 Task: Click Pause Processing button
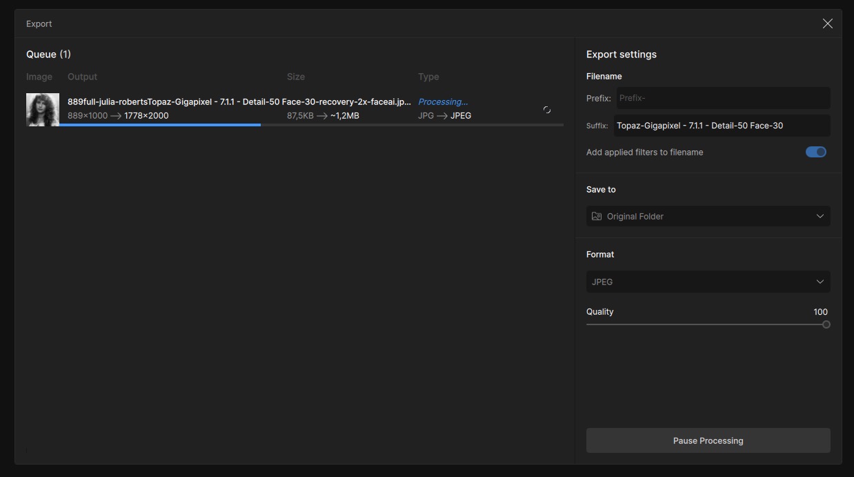(708, 440)
